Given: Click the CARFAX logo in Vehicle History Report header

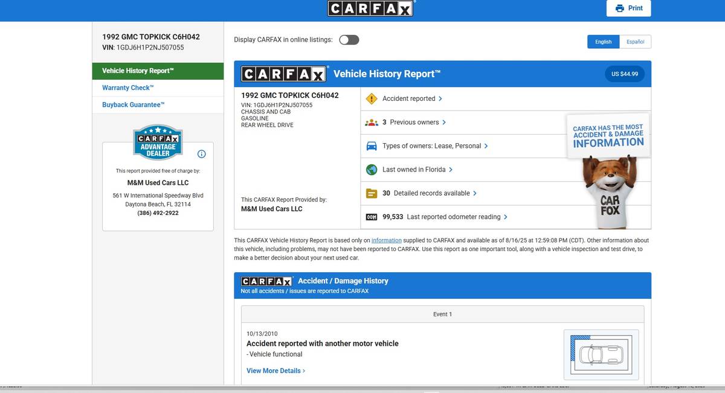Looking at the screenshot, I should click(284, 74).
